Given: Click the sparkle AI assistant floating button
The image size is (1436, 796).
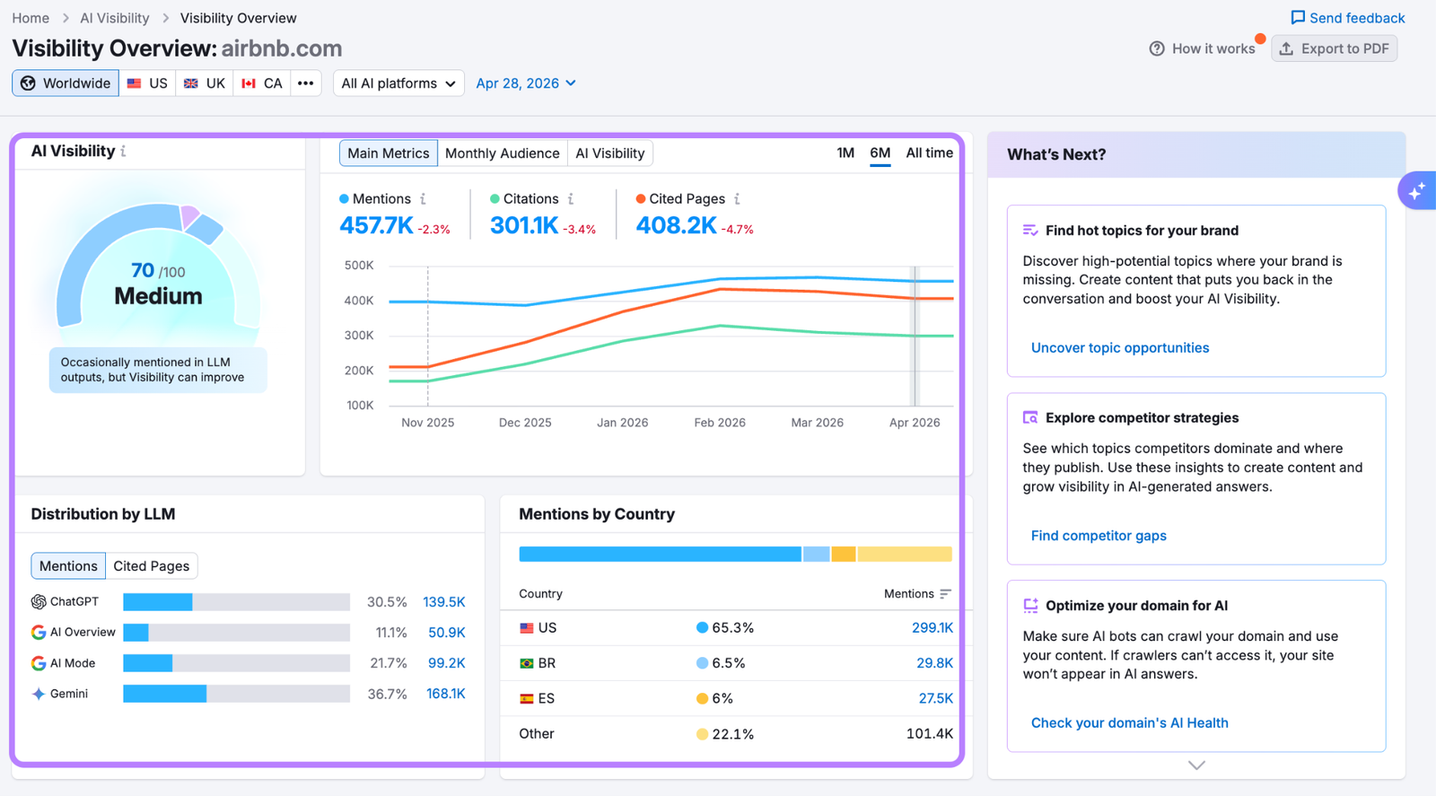Looking at the screenshot, I should click(1416, 190).
